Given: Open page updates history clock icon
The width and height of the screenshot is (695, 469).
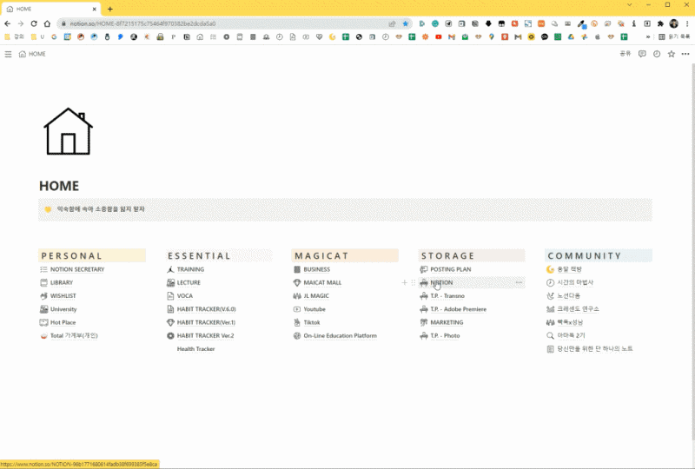Looking at the screenshot, I should (657, 54).
